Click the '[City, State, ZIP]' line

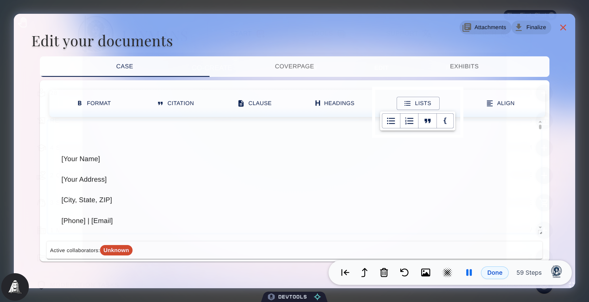(87, 200)
